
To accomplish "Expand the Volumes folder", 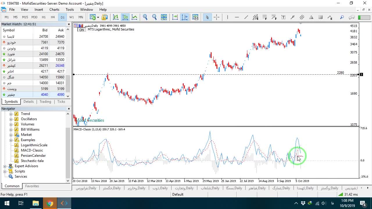I will tap(11, 124).
